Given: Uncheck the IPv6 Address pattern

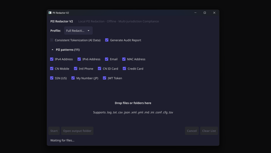Looking at the screenshot, I should 79,59.
